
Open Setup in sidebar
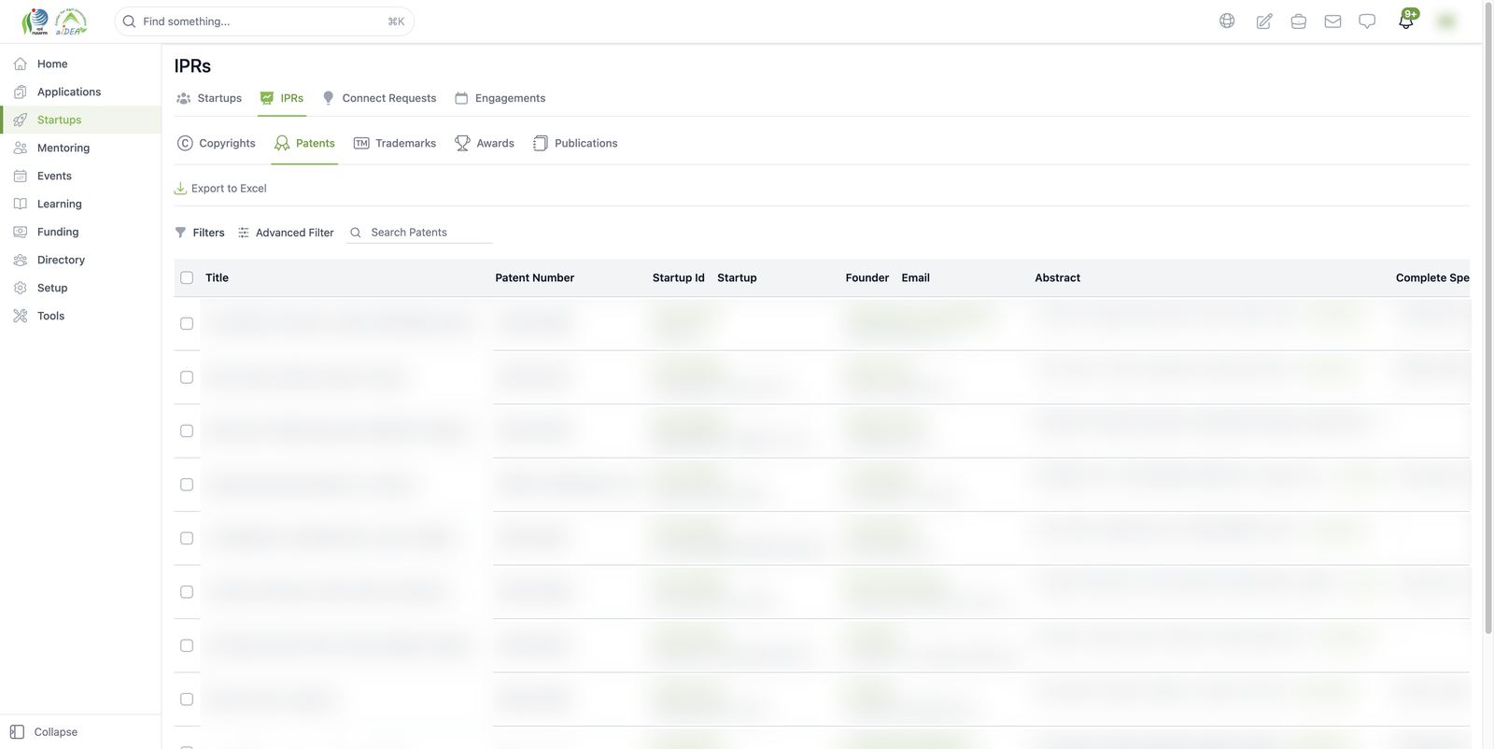click(80, 288)
